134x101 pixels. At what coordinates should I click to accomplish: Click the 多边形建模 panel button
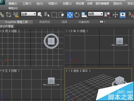[x=7, y=26]
